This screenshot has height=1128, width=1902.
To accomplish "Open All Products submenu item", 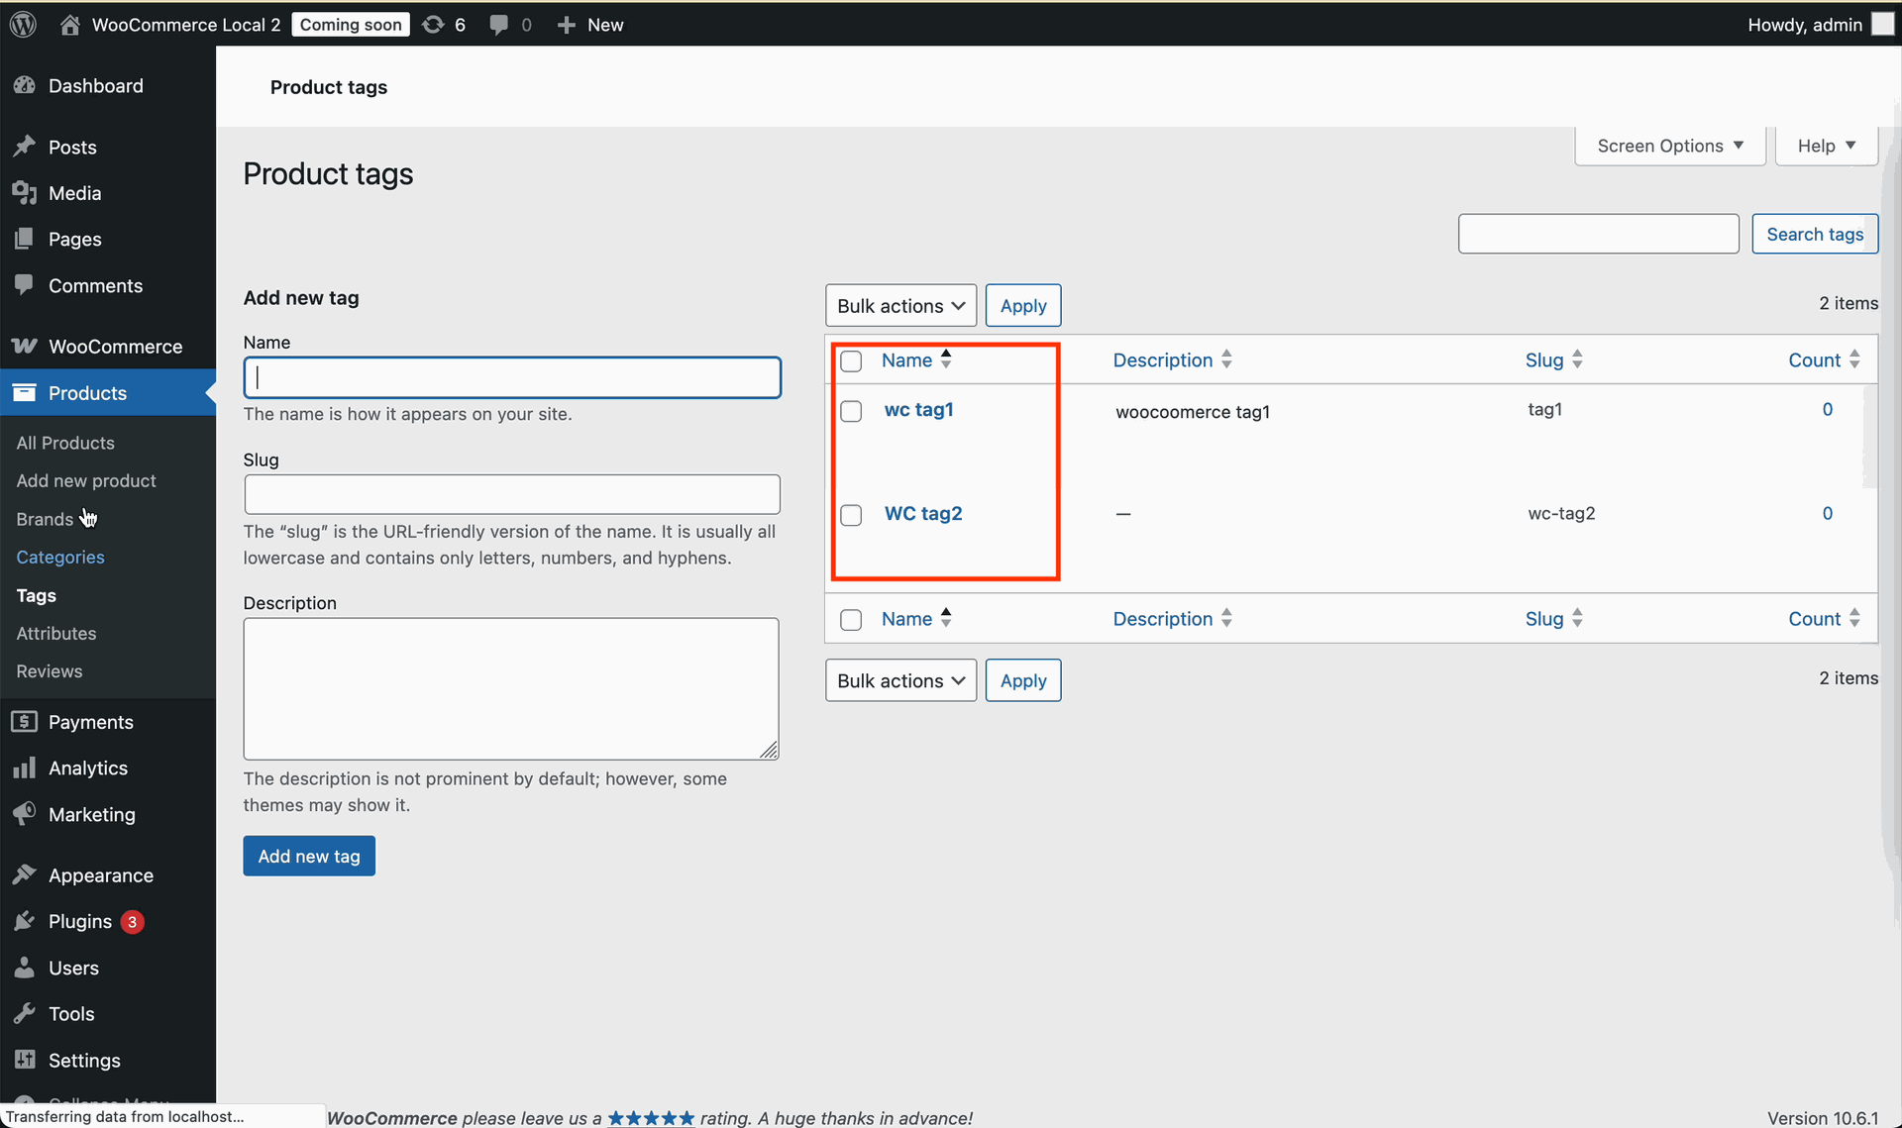I will (65, 443).
